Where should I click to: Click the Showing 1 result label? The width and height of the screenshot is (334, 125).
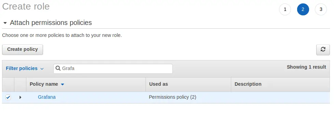(306, 67)
